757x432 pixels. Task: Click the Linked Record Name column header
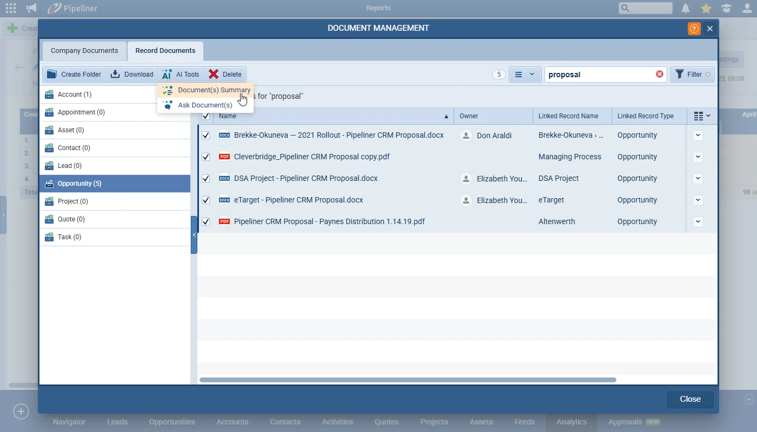tap(572, 116)
